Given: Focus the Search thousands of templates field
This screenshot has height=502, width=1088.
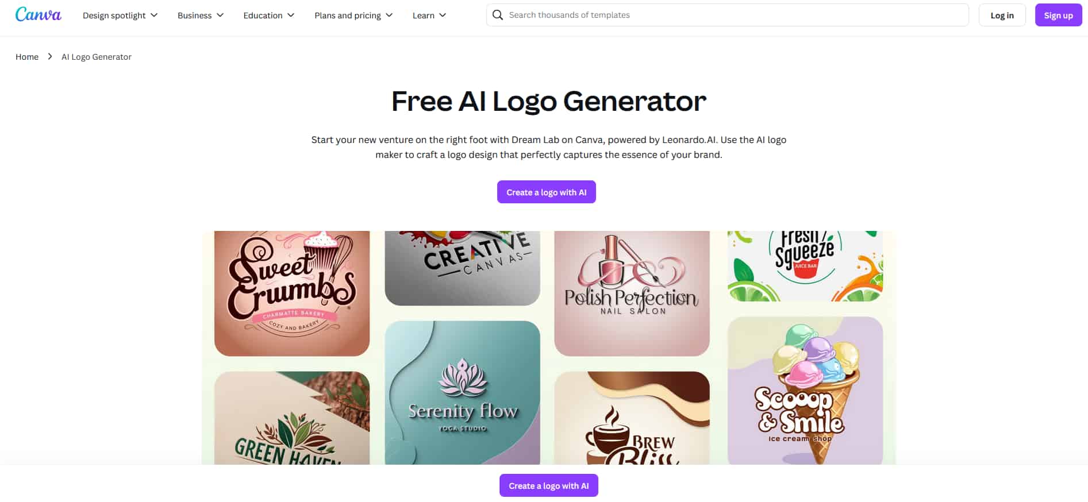Looking at the screenshot, I should point(727,15).
